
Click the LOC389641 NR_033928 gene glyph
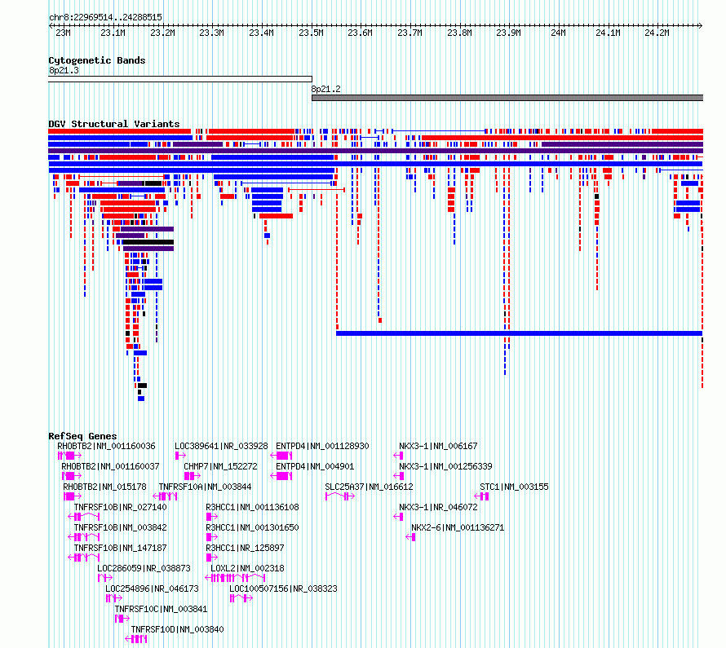click(180, 456)
